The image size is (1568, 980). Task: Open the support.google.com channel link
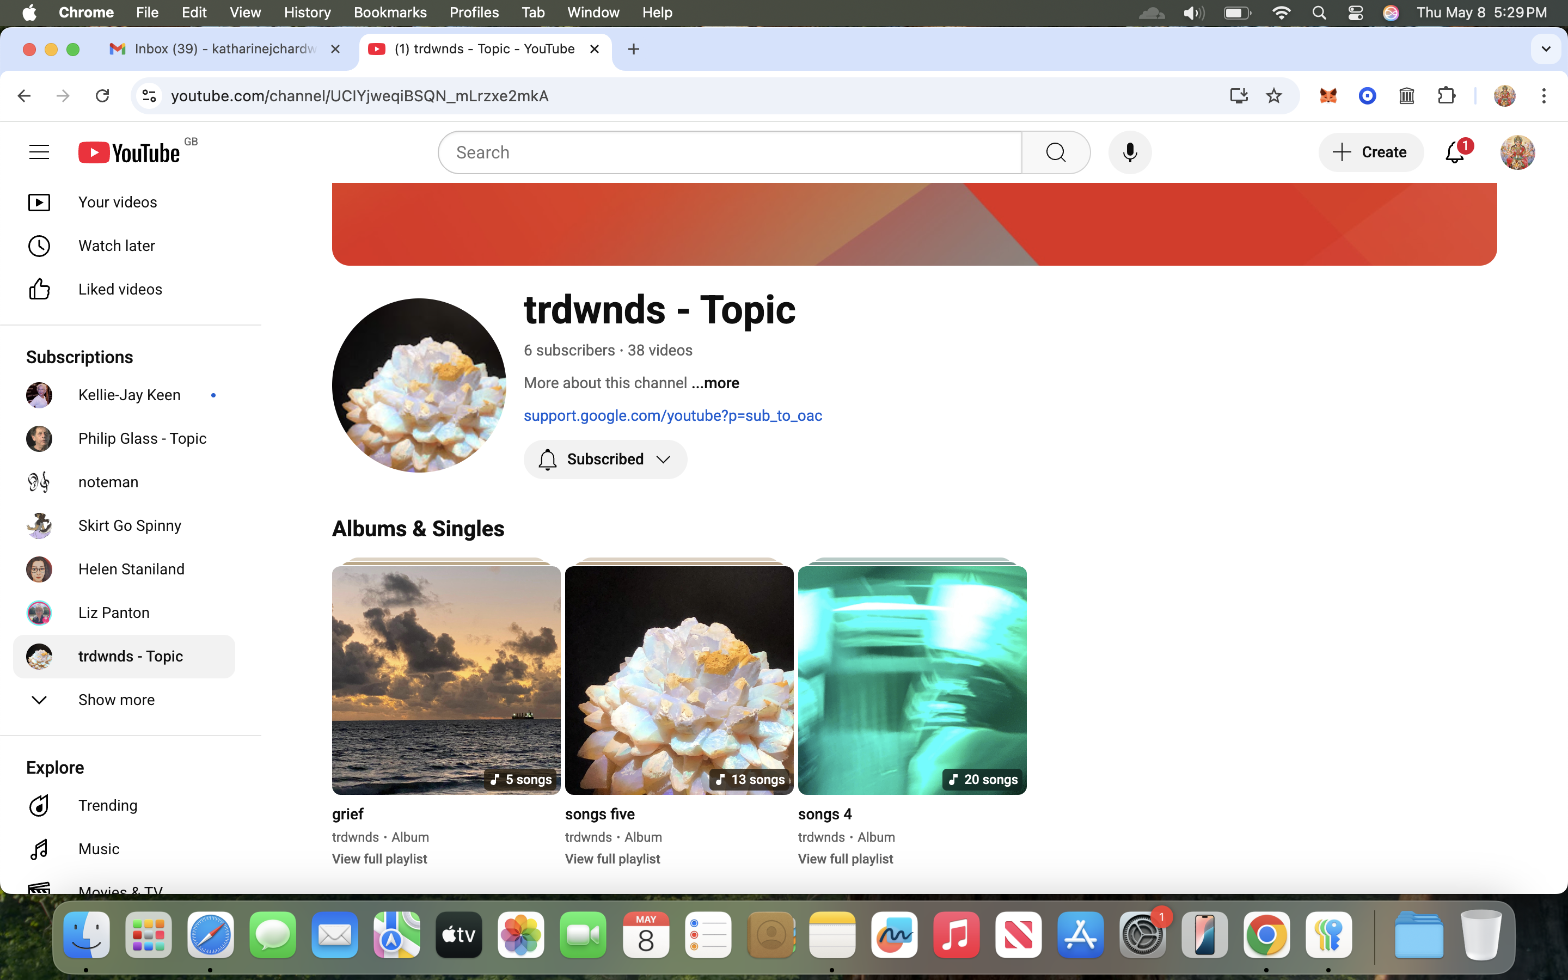pos(672,415)
